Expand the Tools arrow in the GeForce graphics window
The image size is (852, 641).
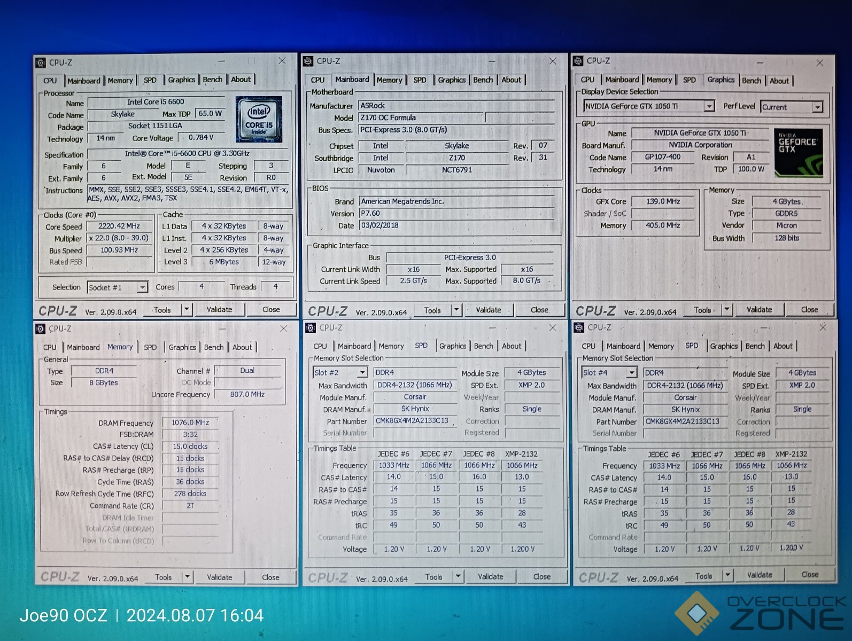point(726,309)
